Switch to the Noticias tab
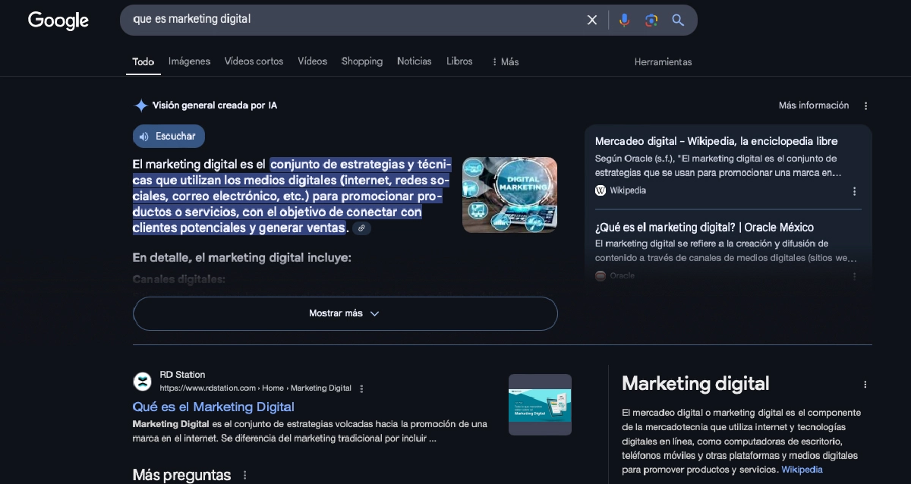Screen dimensions: 911x484 click(x=414, y=61)
